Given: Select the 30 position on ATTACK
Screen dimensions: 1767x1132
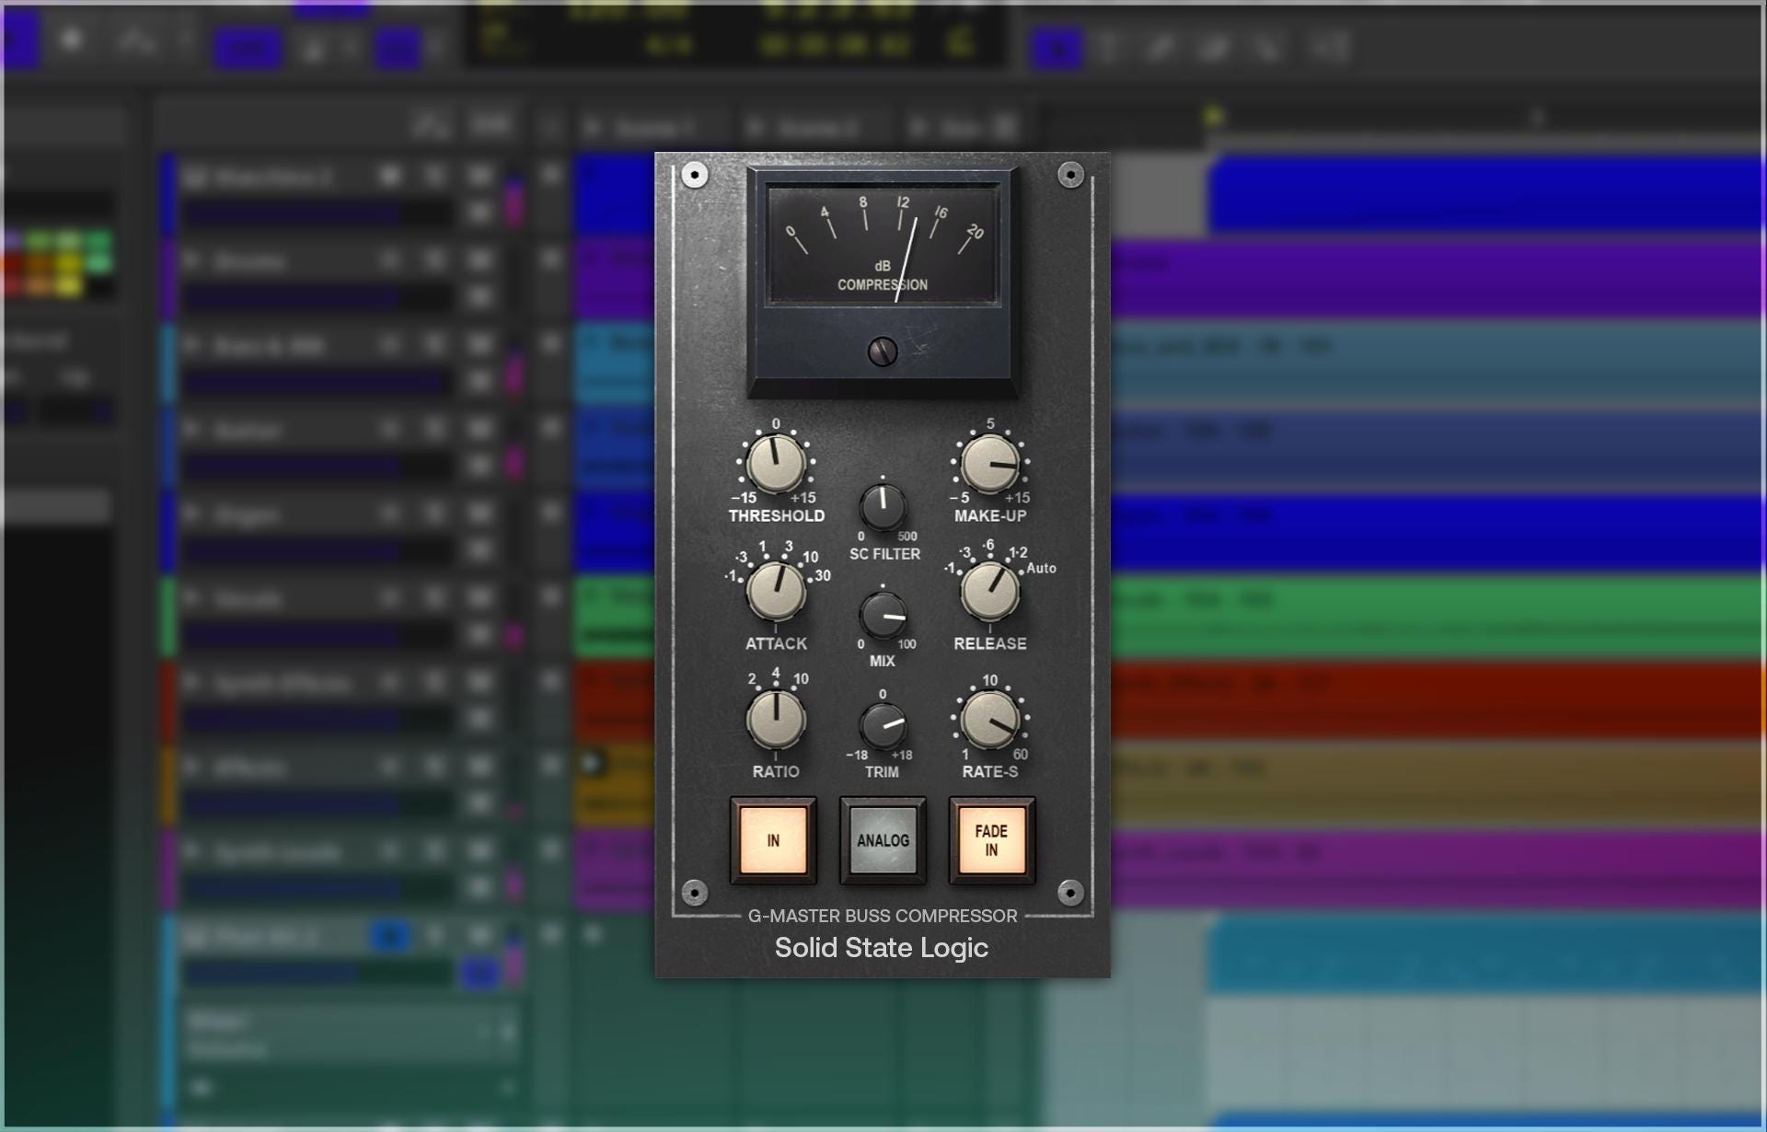Looking at the screenshot, I should (822, 576).
